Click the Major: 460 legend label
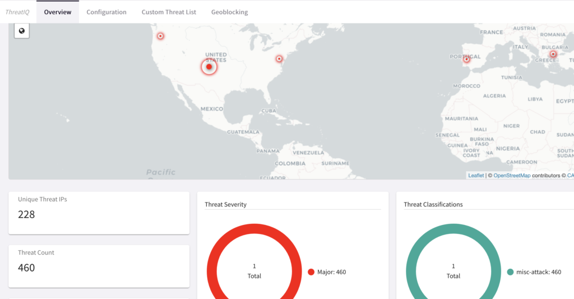The width and height of the screenshot is (574, 299). (332, 272)
